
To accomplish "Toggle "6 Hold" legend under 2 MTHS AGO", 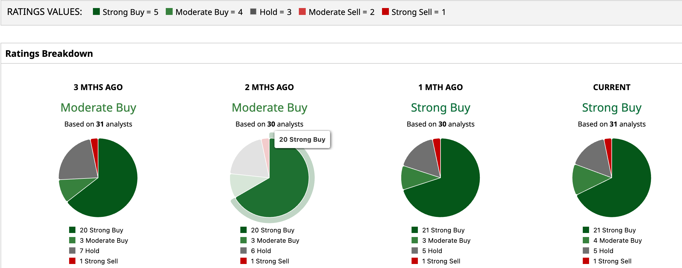I will coord(261,251).
